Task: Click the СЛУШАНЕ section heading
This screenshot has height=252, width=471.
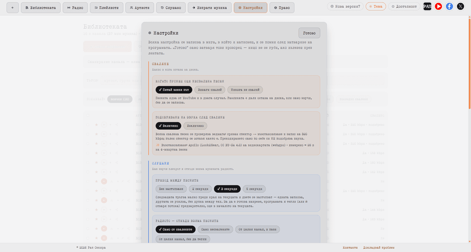Action: pyautogui.click(x=160, y=163)
